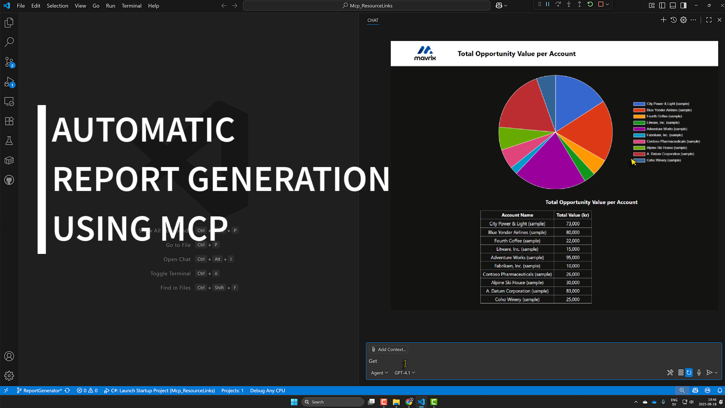Viewport: 725px width, 408px height.
Task: Click the Mcp_ResourceLinks command center search
Action: [x=366, y=6]
